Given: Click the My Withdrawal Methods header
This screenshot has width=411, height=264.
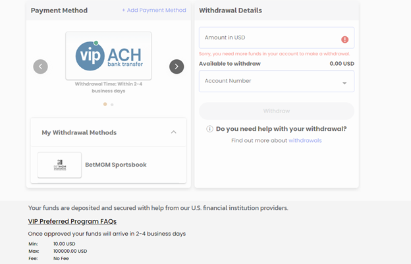Looking at the screenshot, I should coord(109,132).
